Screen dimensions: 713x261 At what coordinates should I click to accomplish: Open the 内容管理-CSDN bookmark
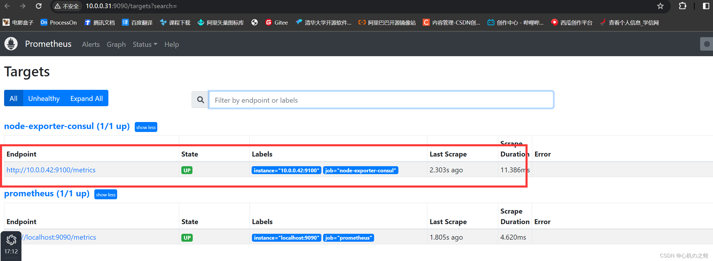tap(451, 23)
